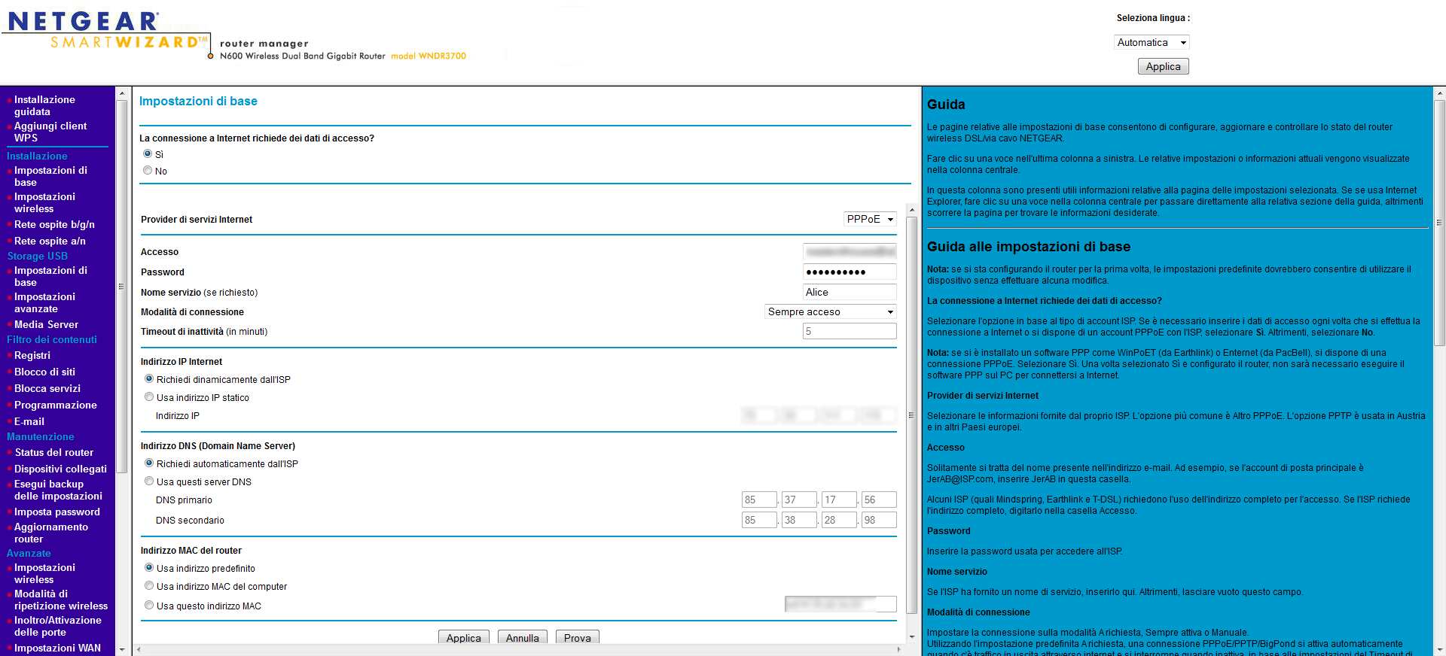1446x656 pixels.
Task: Click the left sidebar scroll-up arrow
Action: [x=122, y=93]
